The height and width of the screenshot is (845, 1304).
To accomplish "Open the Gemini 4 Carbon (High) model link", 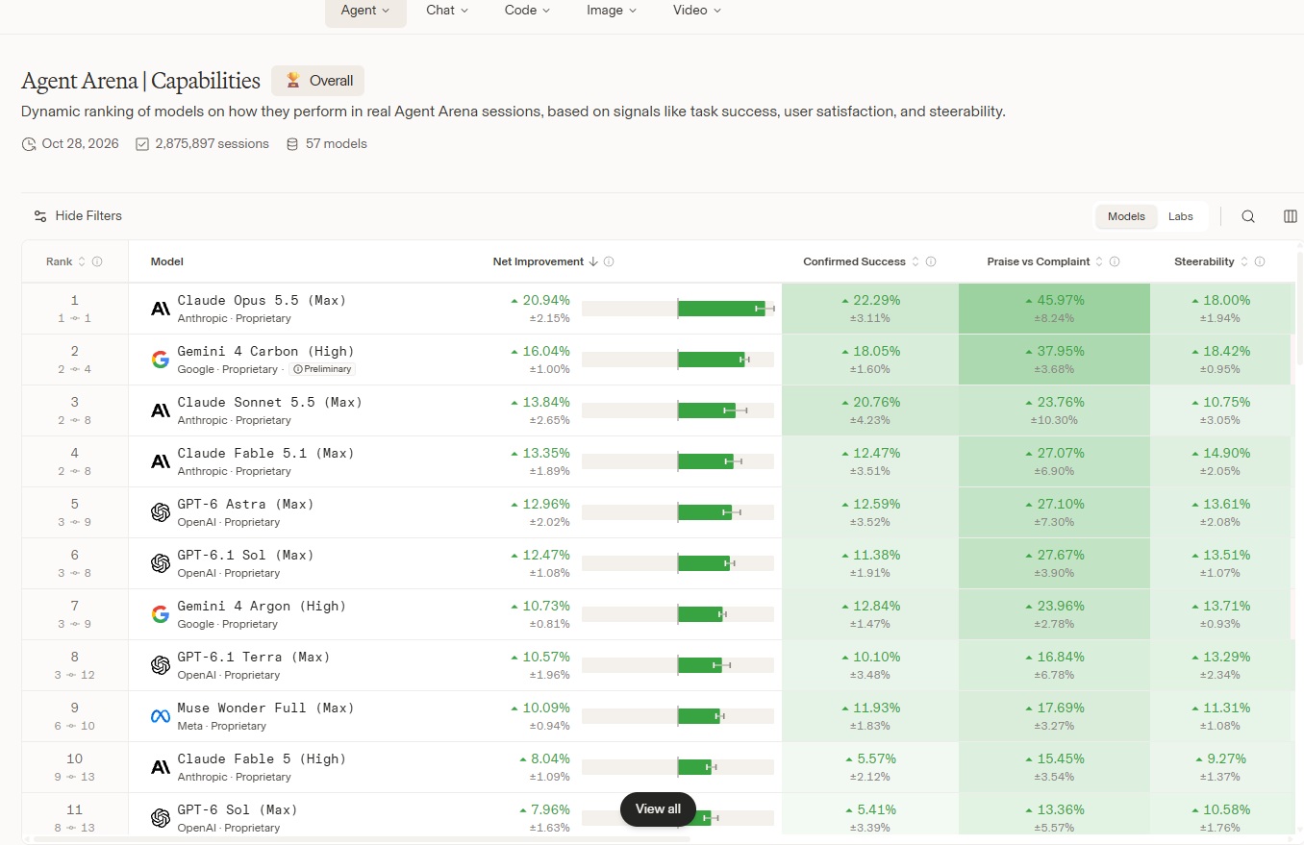I will (265, 352).
